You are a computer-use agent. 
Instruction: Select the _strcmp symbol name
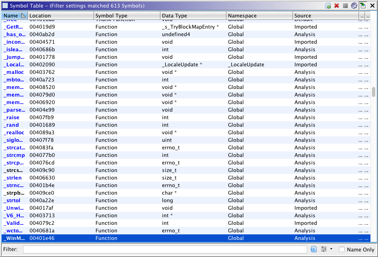click(14, 155)
